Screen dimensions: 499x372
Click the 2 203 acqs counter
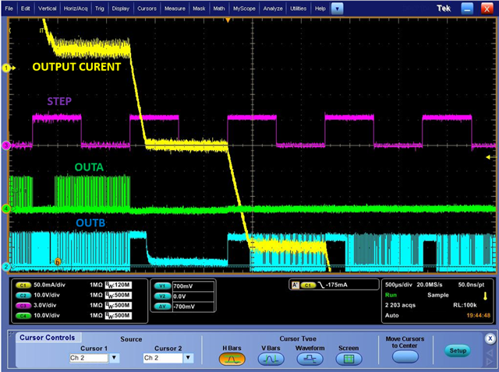click(x=400, y=305)
